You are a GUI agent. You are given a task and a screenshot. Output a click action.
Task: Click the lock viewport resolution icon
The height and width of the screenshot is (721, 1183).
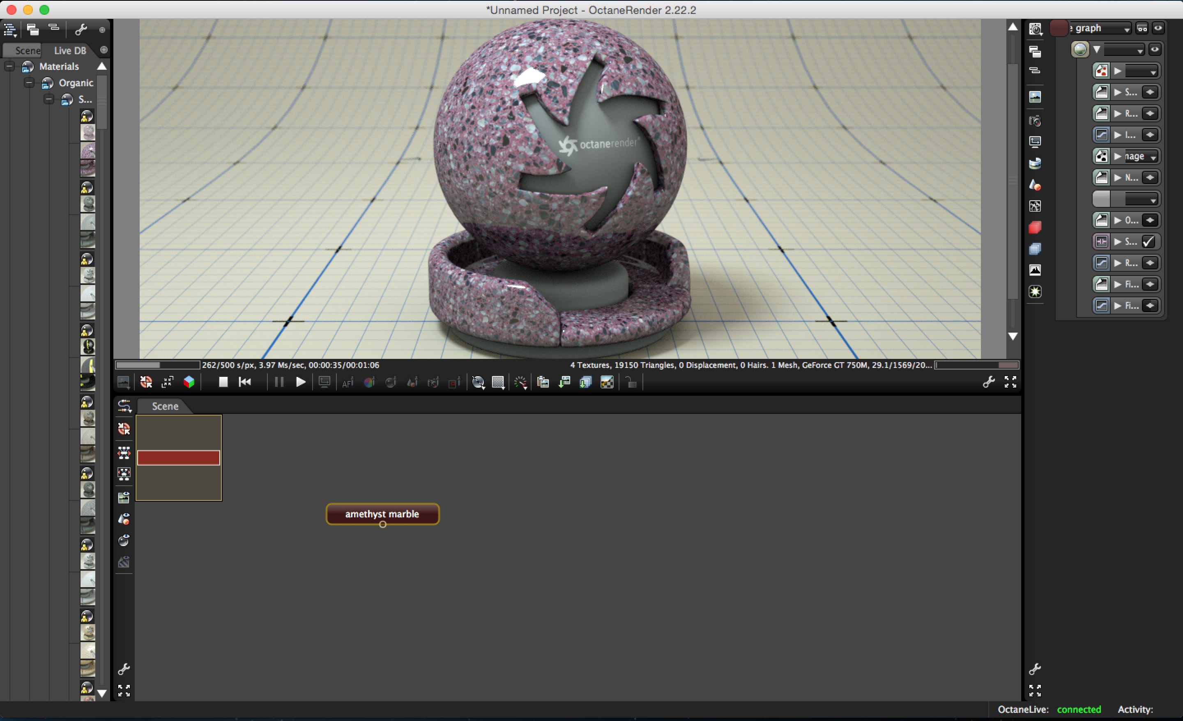coord(631,383)
